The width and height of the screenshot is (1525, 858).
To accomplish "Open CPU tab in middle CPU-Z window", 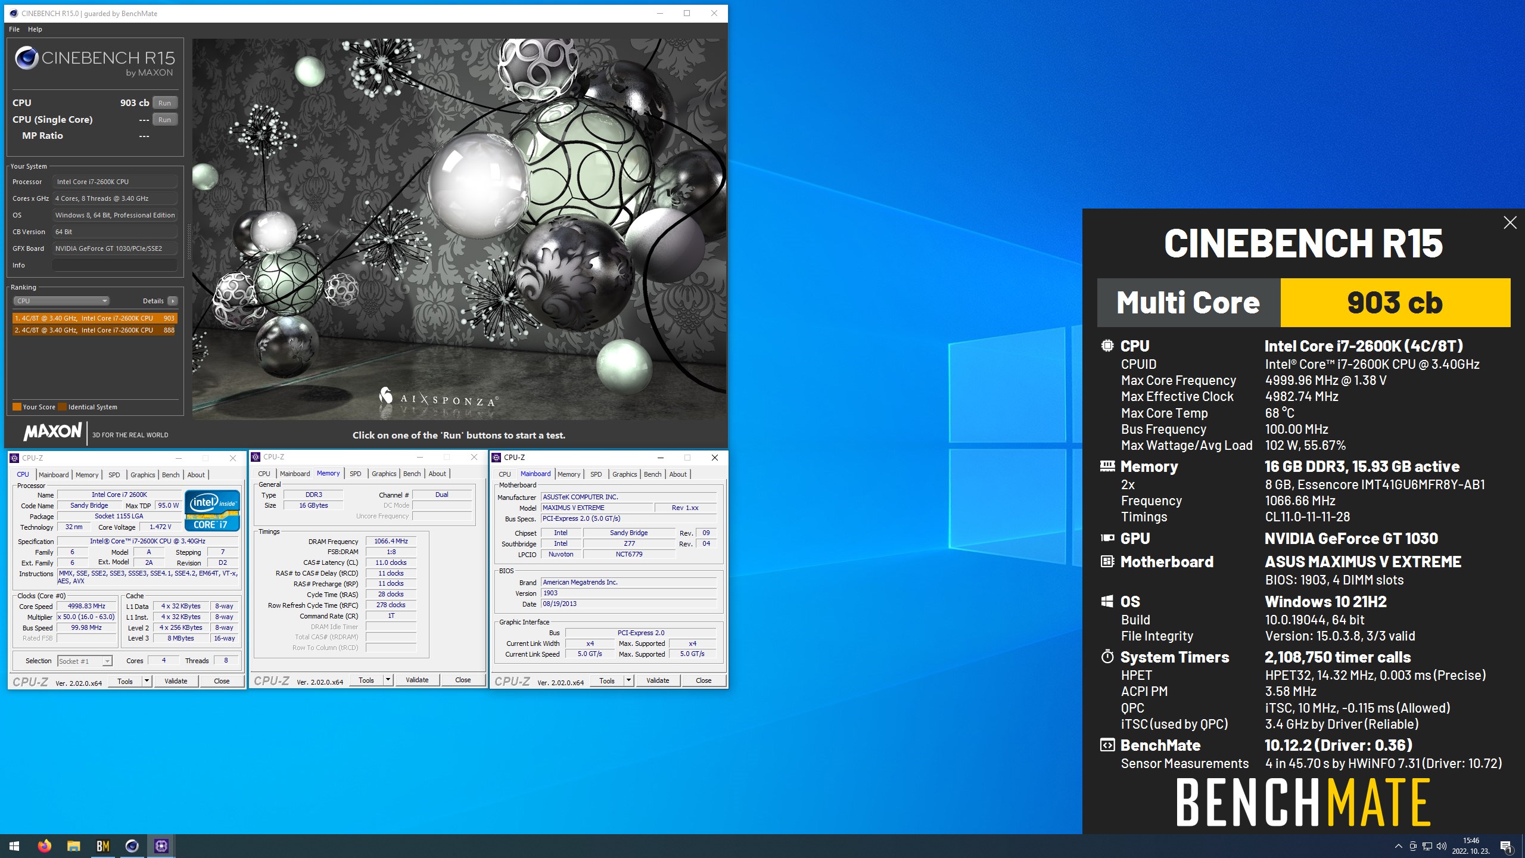I will tap(264, 474).
